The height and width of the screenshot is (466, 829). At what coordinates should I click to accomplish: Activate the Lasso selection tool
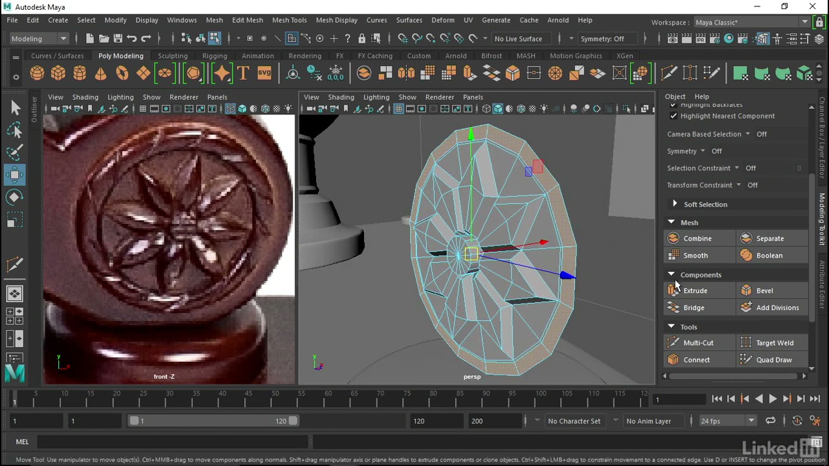tap(16, 131)
